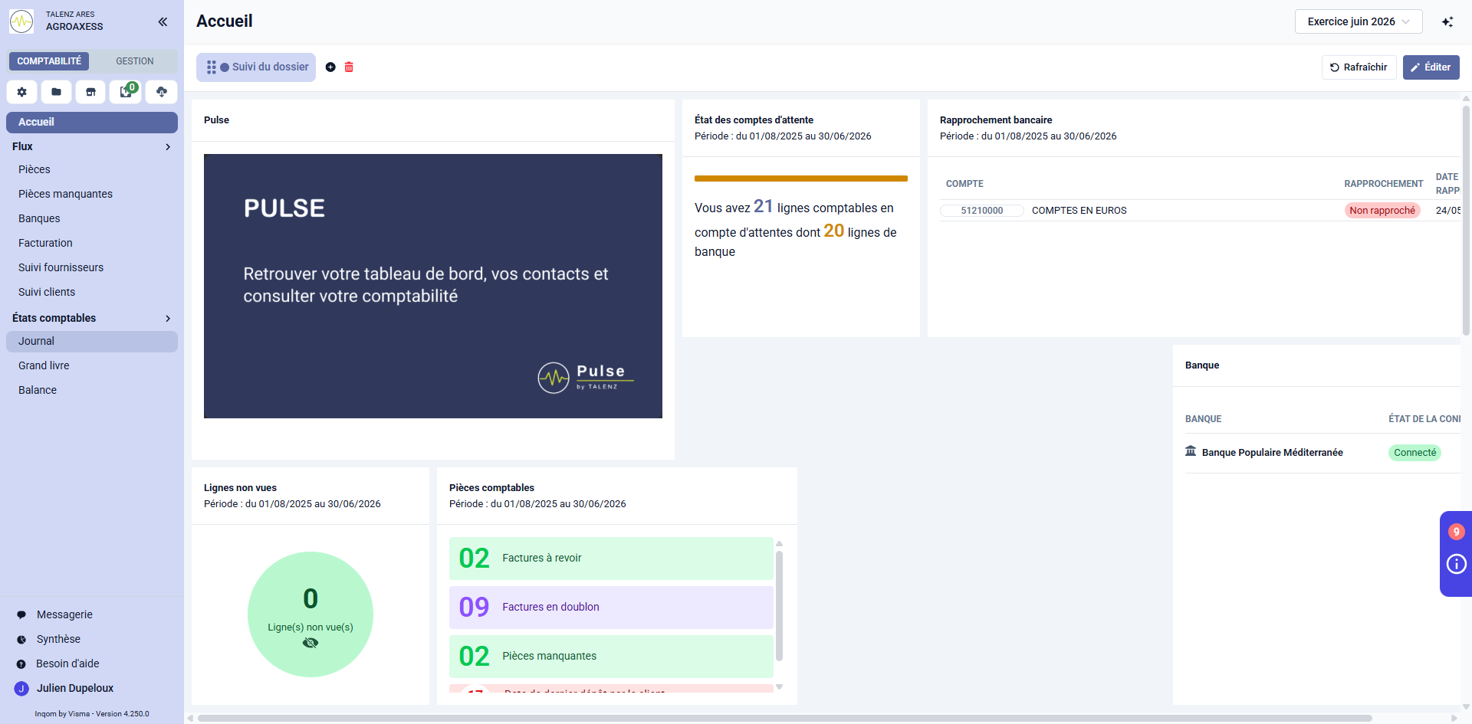This screenshot has width=1472, height=724.
Task: Click the crossed-eye icon under Ligne(s) non vue(s)
Action: [310, 643]
